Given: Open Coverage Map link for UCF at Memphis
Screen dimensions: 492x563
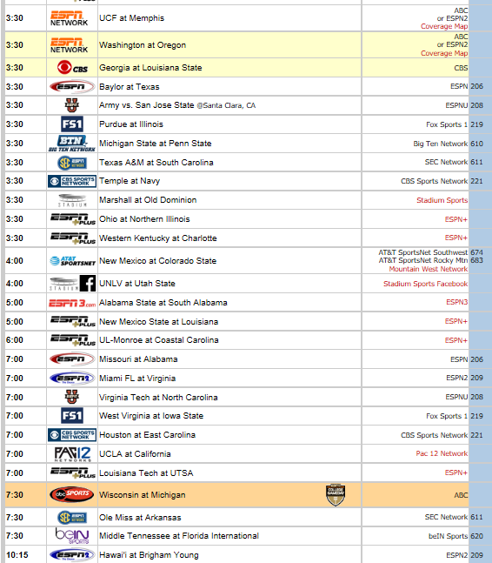Looking at the screenshot, I should click(x=444, y=27).
